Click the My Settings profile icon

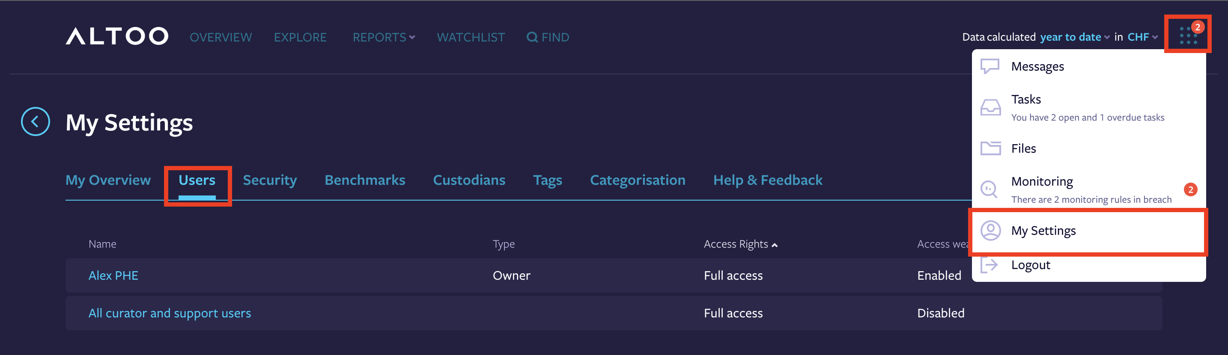(x=990, y=231)
